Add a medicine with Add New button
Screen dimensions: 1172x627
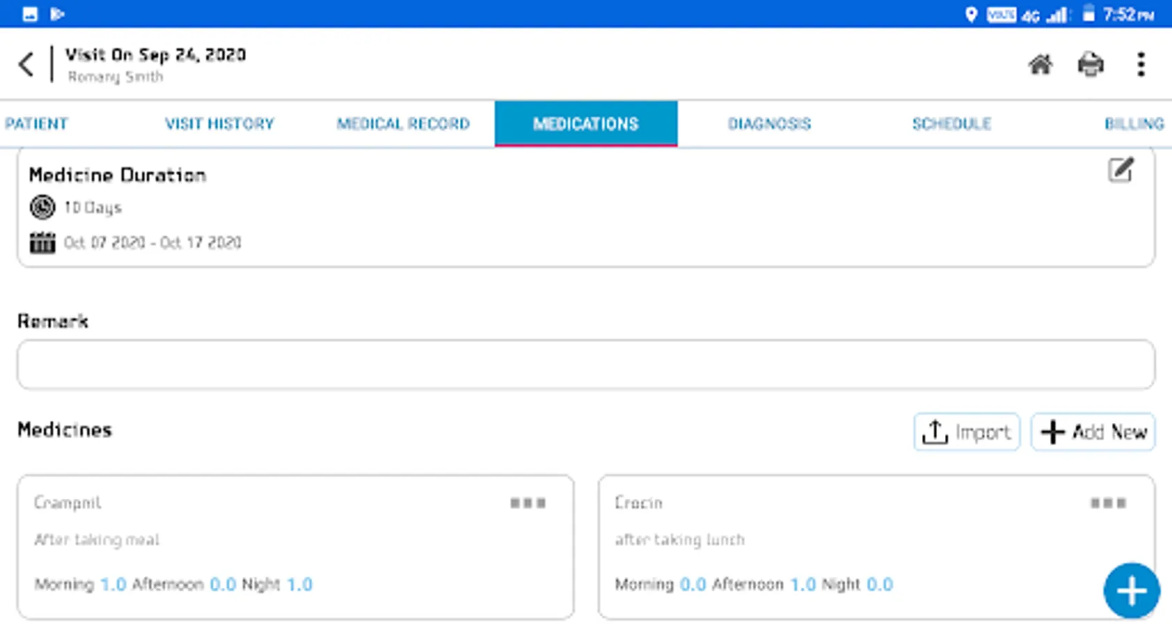(1093, 432)
